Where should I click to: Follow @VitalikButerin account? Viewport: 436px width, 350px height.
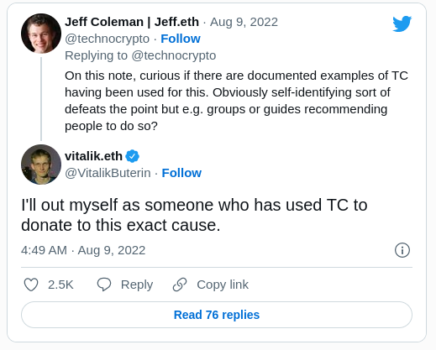tap(181, 173)
